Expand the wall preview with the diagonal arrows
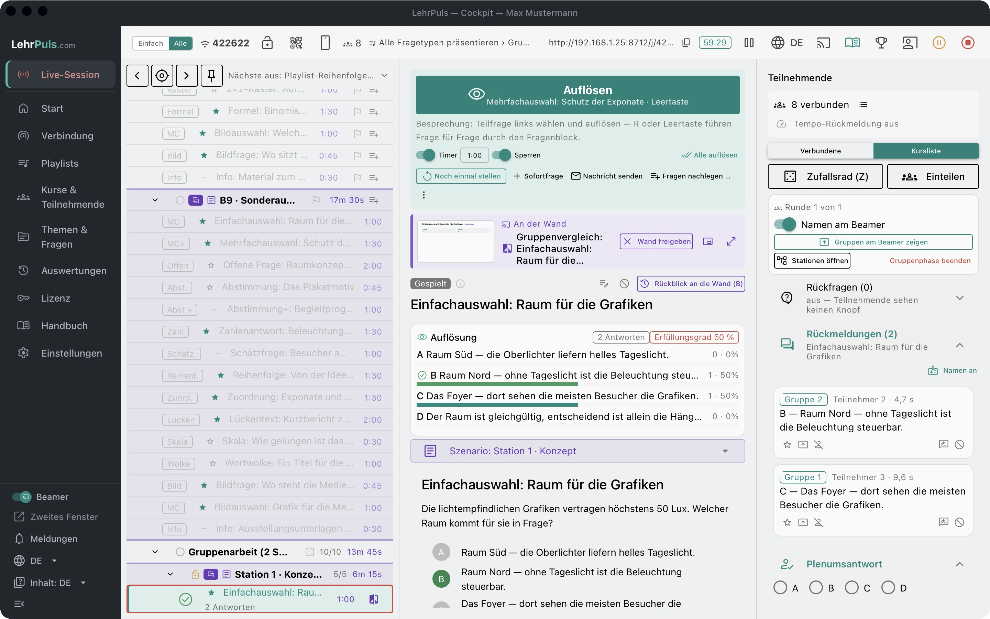The height and width of the screenshot is (619, 990). tap(731, 241)
